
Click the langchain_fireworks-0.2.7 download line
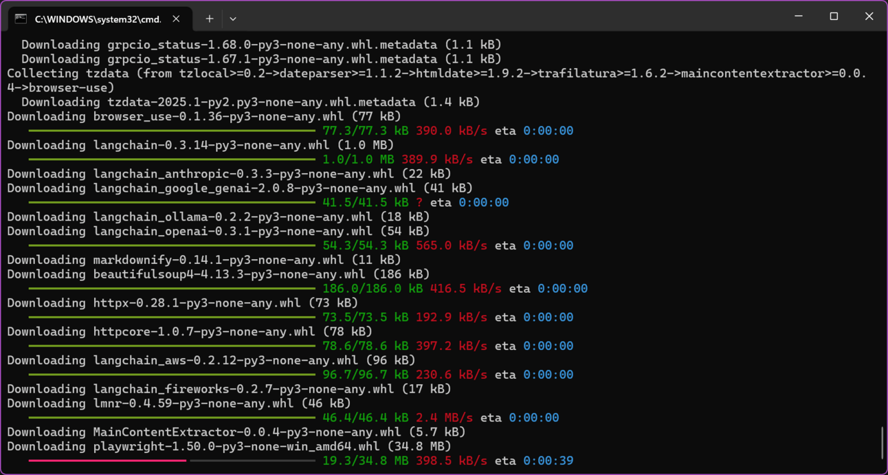(x=229, y=389)
